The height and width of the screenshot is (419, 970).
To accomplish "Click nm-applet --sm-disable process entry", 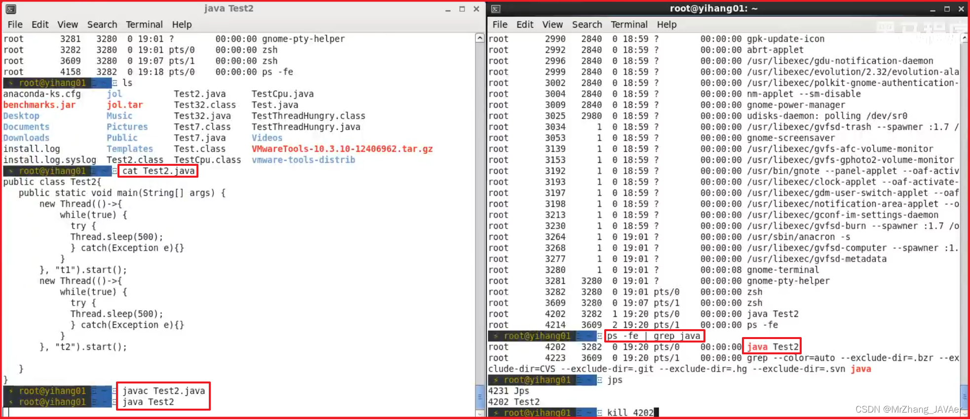I will coord(804,94).
